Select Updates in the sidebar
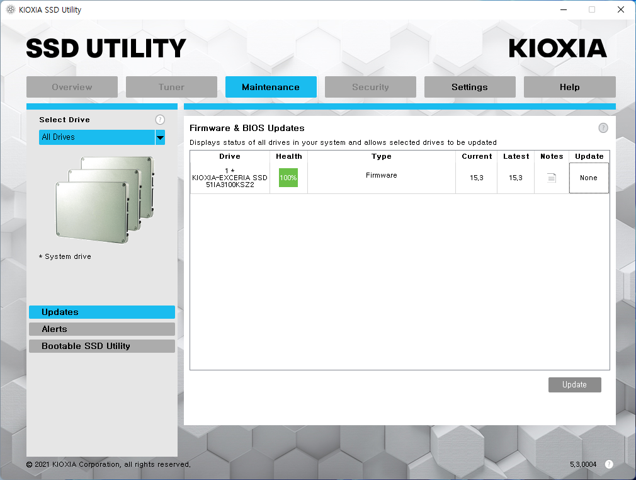The height and width of the screenshot is (480, 636). 102,312
